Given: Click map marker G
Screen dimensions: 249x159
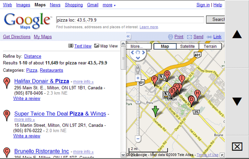Looking at the screenshot, I should coord(167,76).
